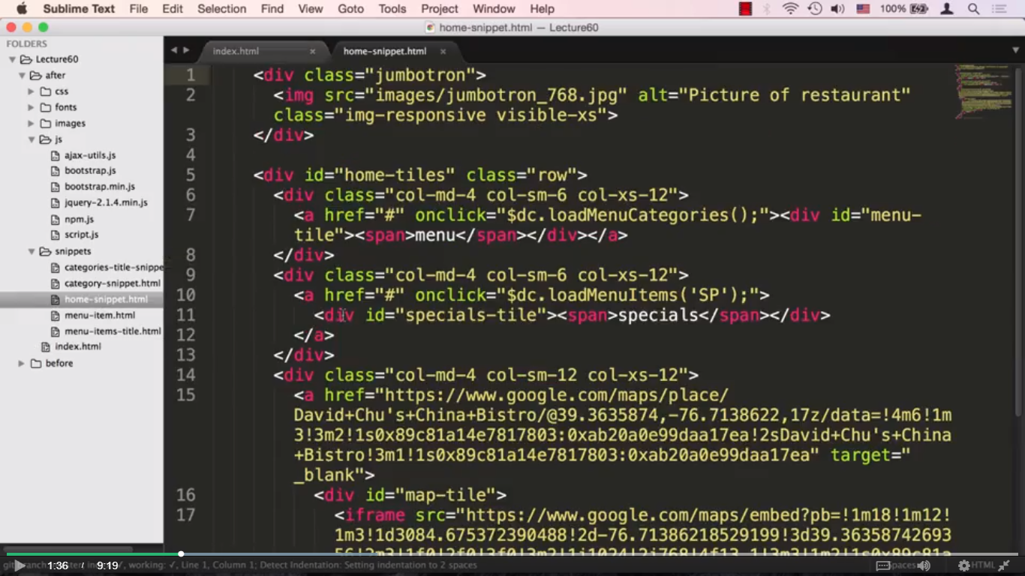
Task: Open the Tools menu
Action: [x=392, y=9]
